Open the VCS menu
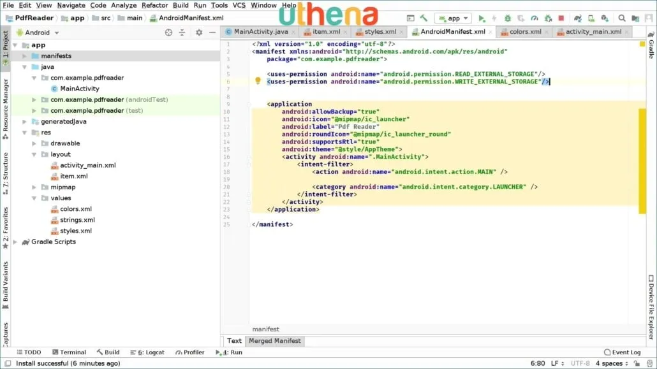657x369 pixels. tap(239, 5)
